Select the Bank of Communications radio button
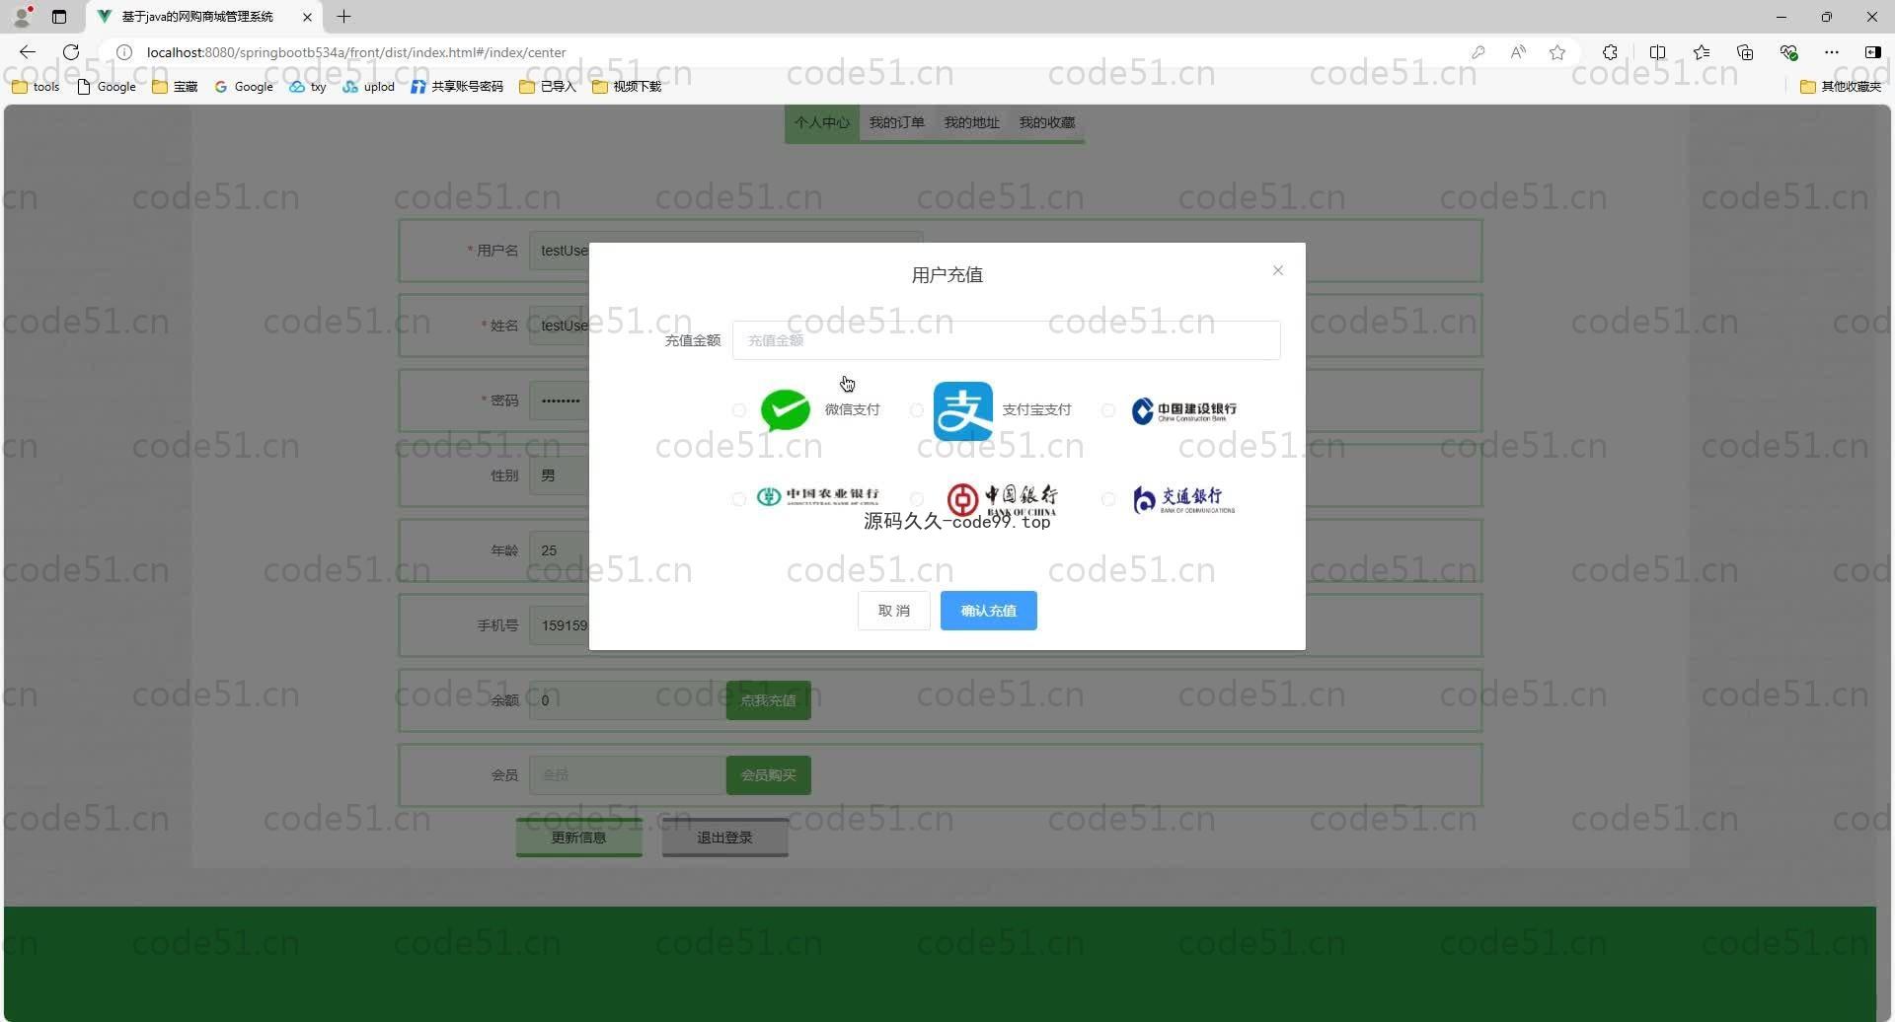The width and height of the screenshot is (1895, 1022). click(x=1108, y=499)
